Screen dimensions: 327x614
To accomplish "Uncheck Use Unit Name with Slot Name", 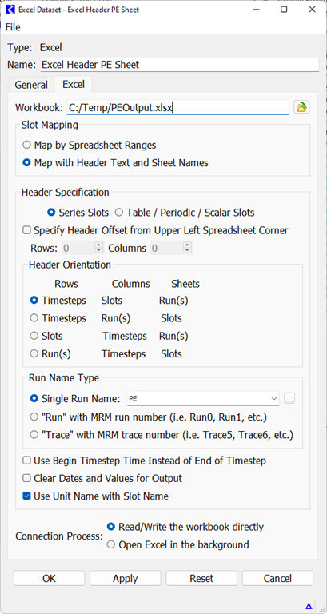I will pyautogui.click(x=26, y=496).
